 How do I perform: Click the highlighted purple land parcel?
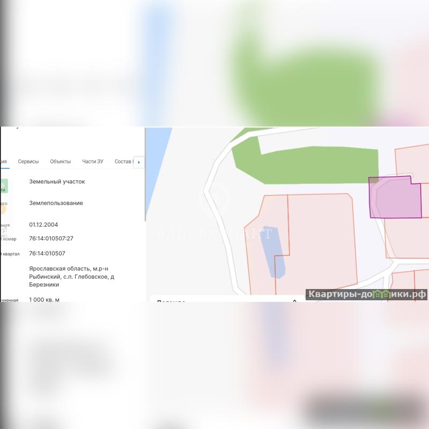point(397,199)
